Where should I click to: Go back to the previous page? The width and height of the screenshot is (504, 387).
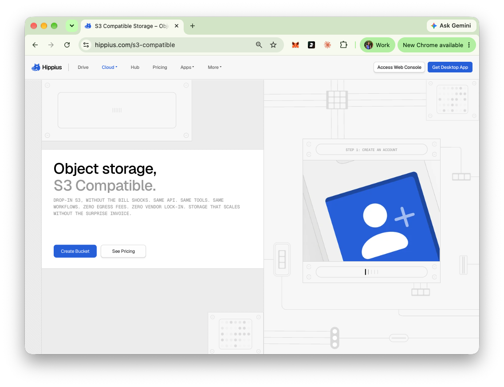point(35,45)
